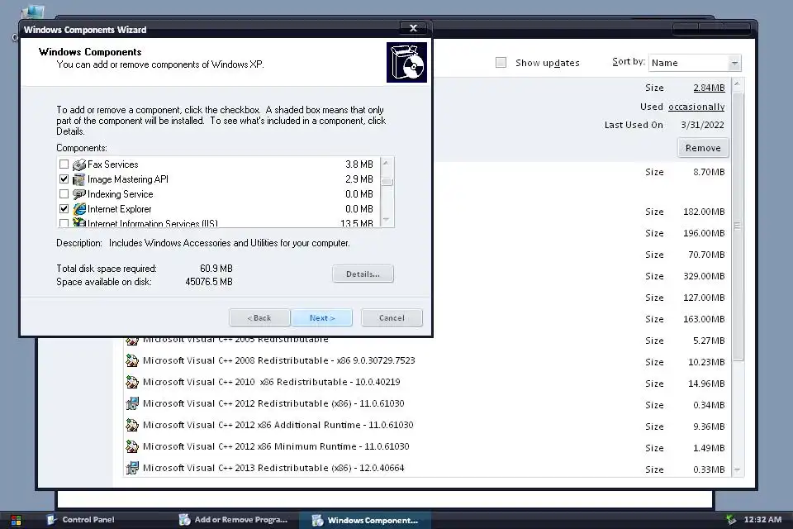793x529 pixels.
Task: Click programs list scroll down arrow
Action: pos(738,470)
